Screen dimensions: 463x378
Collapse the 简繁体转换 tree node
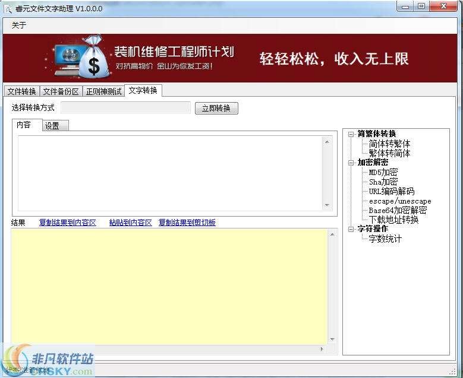[x=351, y=134]
